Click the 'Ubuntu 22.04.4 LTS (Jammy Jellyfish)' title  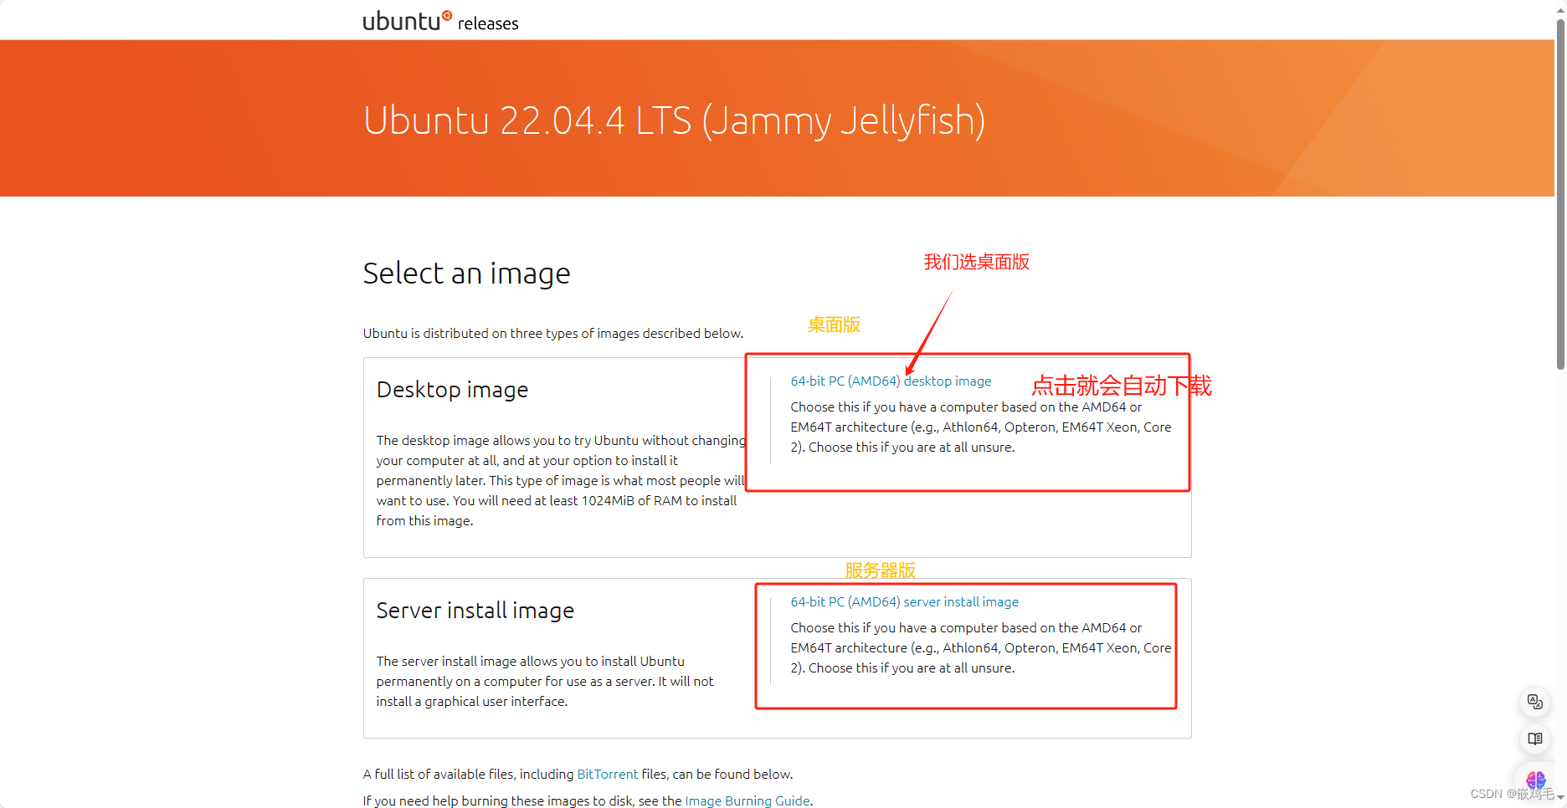point(674,120)
